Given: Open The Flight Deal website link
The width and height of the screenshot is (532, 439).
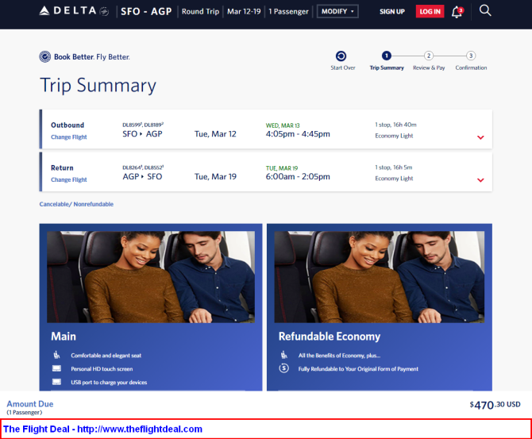Looking at the screenshot, I should pyautogui.click(x=102, y=429).
